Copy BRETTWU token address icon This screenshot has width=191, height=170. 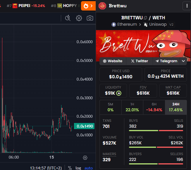[145, 18]
